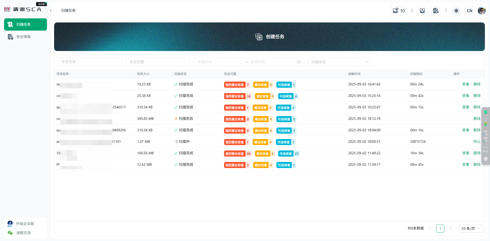Click the green shield icon in floating widget
The image size is (490, 241).
486,112
